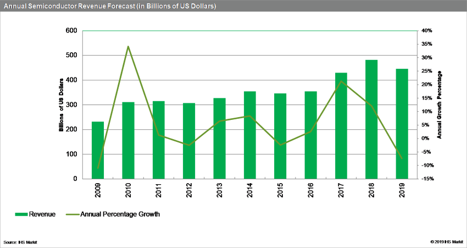
Task: Click the 2011 revenue bar
Action: click(x=158, y=140)
